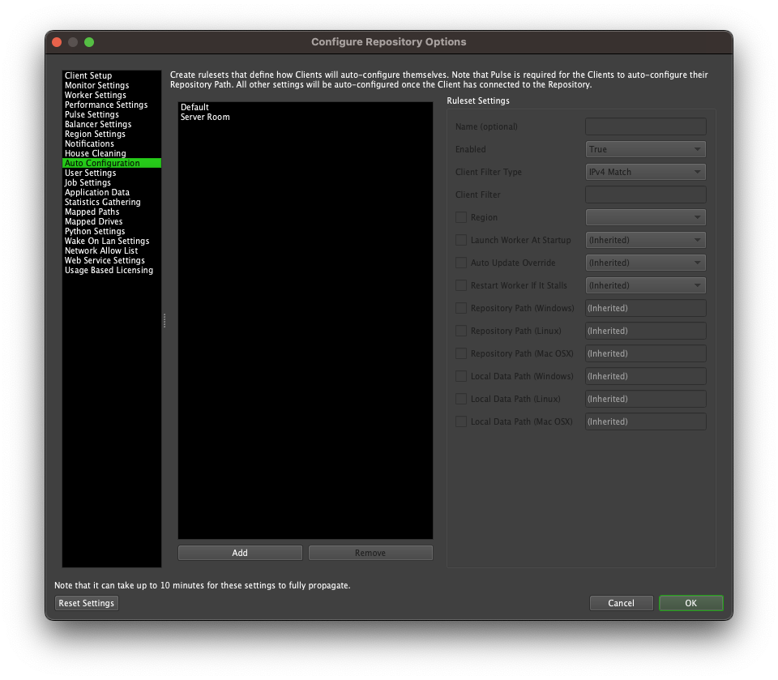This screenshot has height=680, width=778.
Task: Click Repository Path (Windows) field
Action: click(646, 308)
